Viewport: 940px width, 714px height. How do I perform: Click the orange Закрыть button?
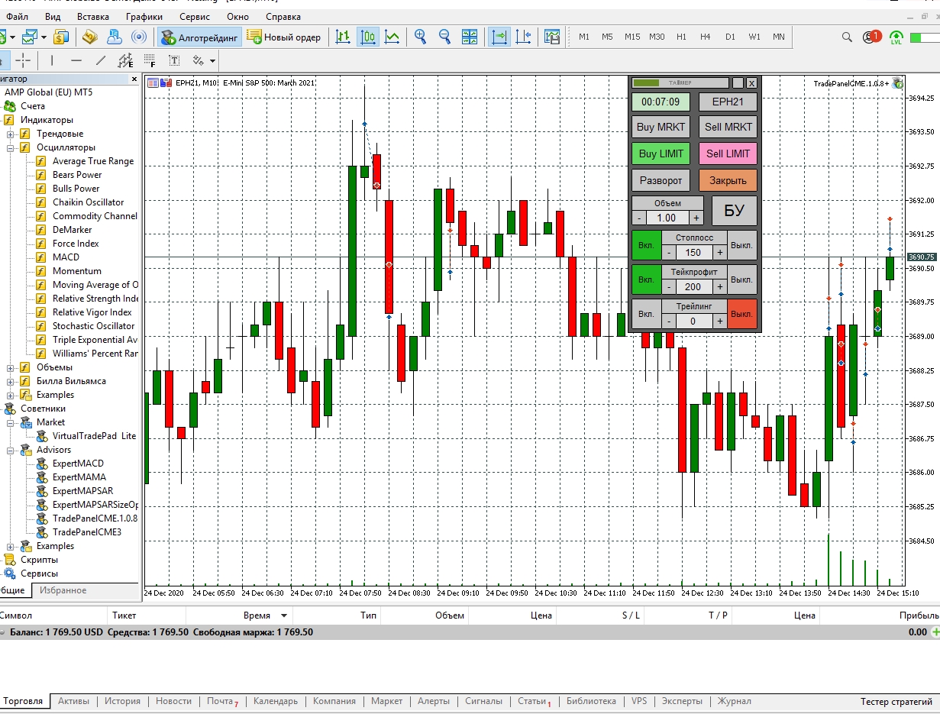coord(728,180)
